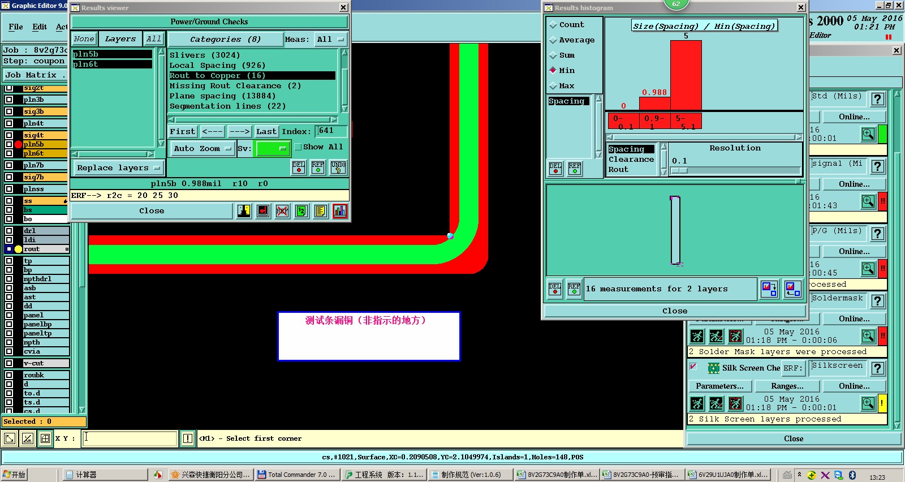
Task: Click magnifier icon in Silk Screen results row
Action: (x=868, y=403)
